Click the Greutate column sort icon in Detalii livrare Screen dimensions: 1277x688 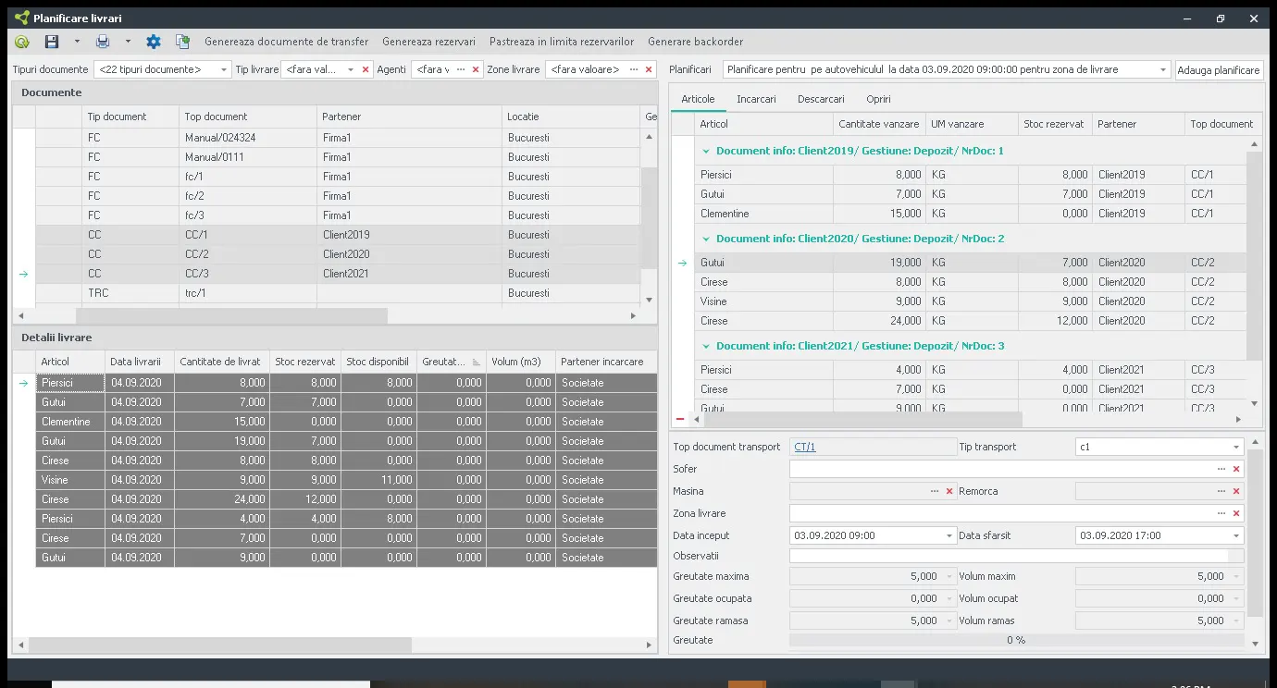pos(477,362)
